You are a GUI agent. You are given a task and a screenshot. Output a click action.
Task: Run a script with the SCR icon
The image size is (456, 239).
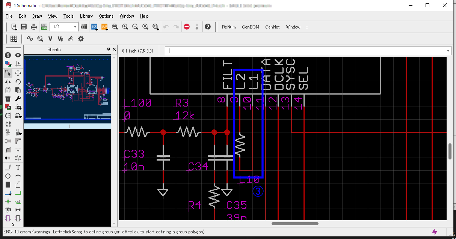(x=94, y=27)
